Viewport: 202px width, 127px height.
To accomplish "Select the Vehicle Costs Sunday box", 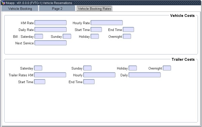I will (67, 36).
